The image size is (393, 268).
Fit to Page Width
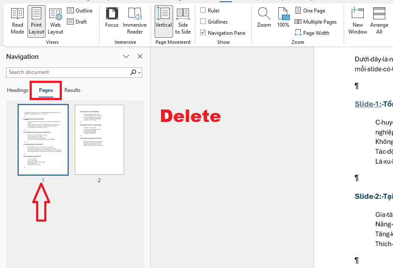tap(312, 33)
